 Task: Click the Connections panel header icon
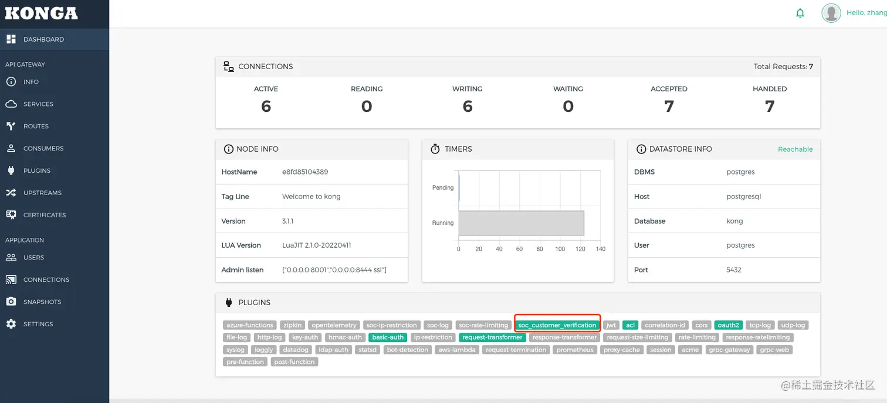(229, 66)
